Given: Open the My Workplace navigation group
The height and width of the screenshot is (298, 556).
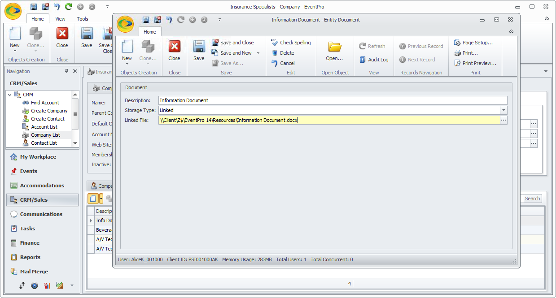Looking at the screenshot, I should pos(42,157).
